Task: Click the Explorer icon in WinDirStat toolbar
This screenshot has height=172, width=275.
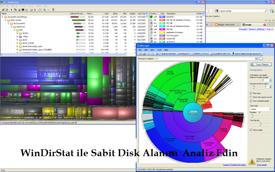Action: (x=19, y=10)
